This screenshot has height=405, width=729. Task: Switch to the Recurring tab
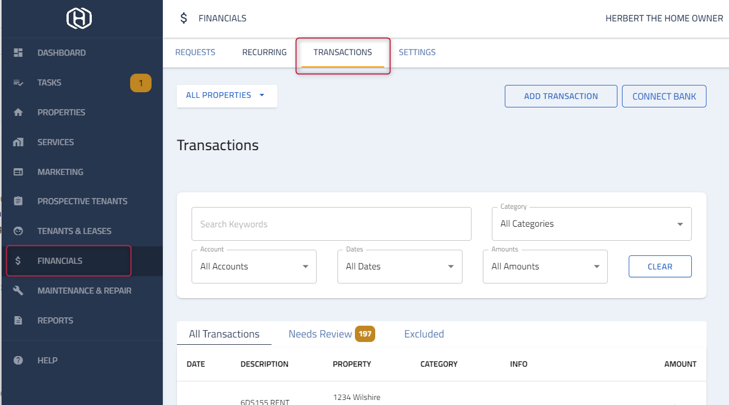coord(264,52)
